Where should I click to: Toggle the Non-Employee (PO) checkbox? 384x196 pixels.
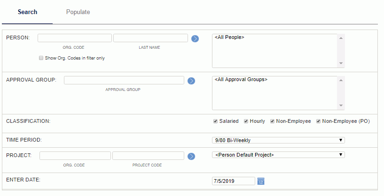click(318, 121)
